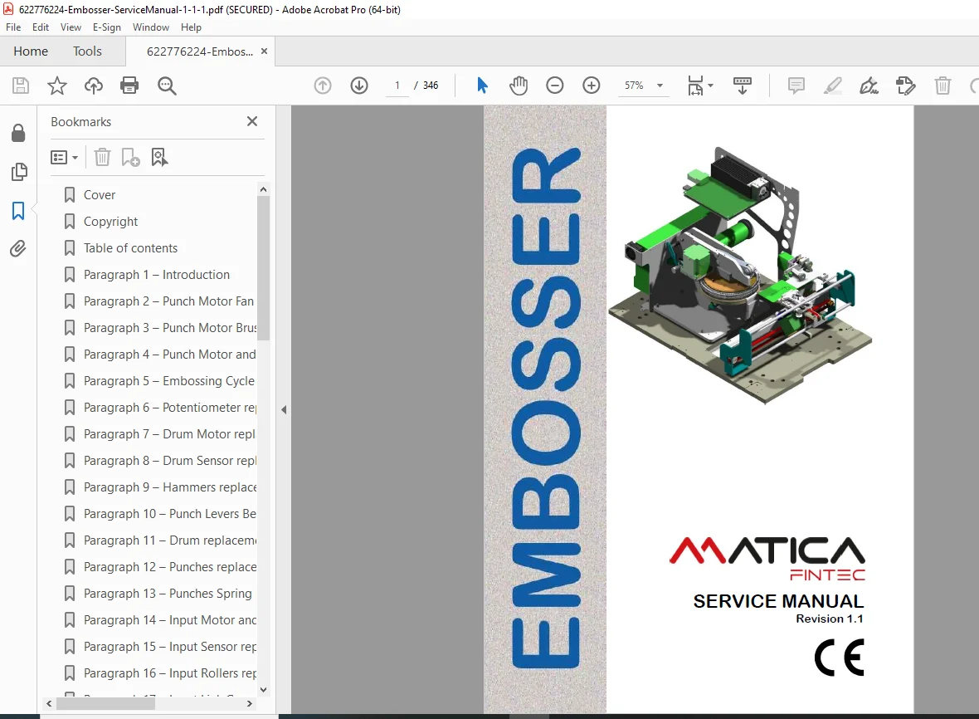
Task: Open Find text magnifier tool
Action: point(167,86)
